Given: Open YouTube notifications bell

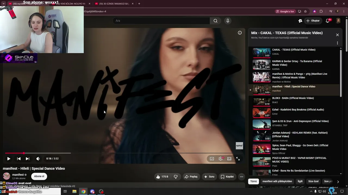Looking at the screenshot, I should pyautogui.click(x=328, y=21).
